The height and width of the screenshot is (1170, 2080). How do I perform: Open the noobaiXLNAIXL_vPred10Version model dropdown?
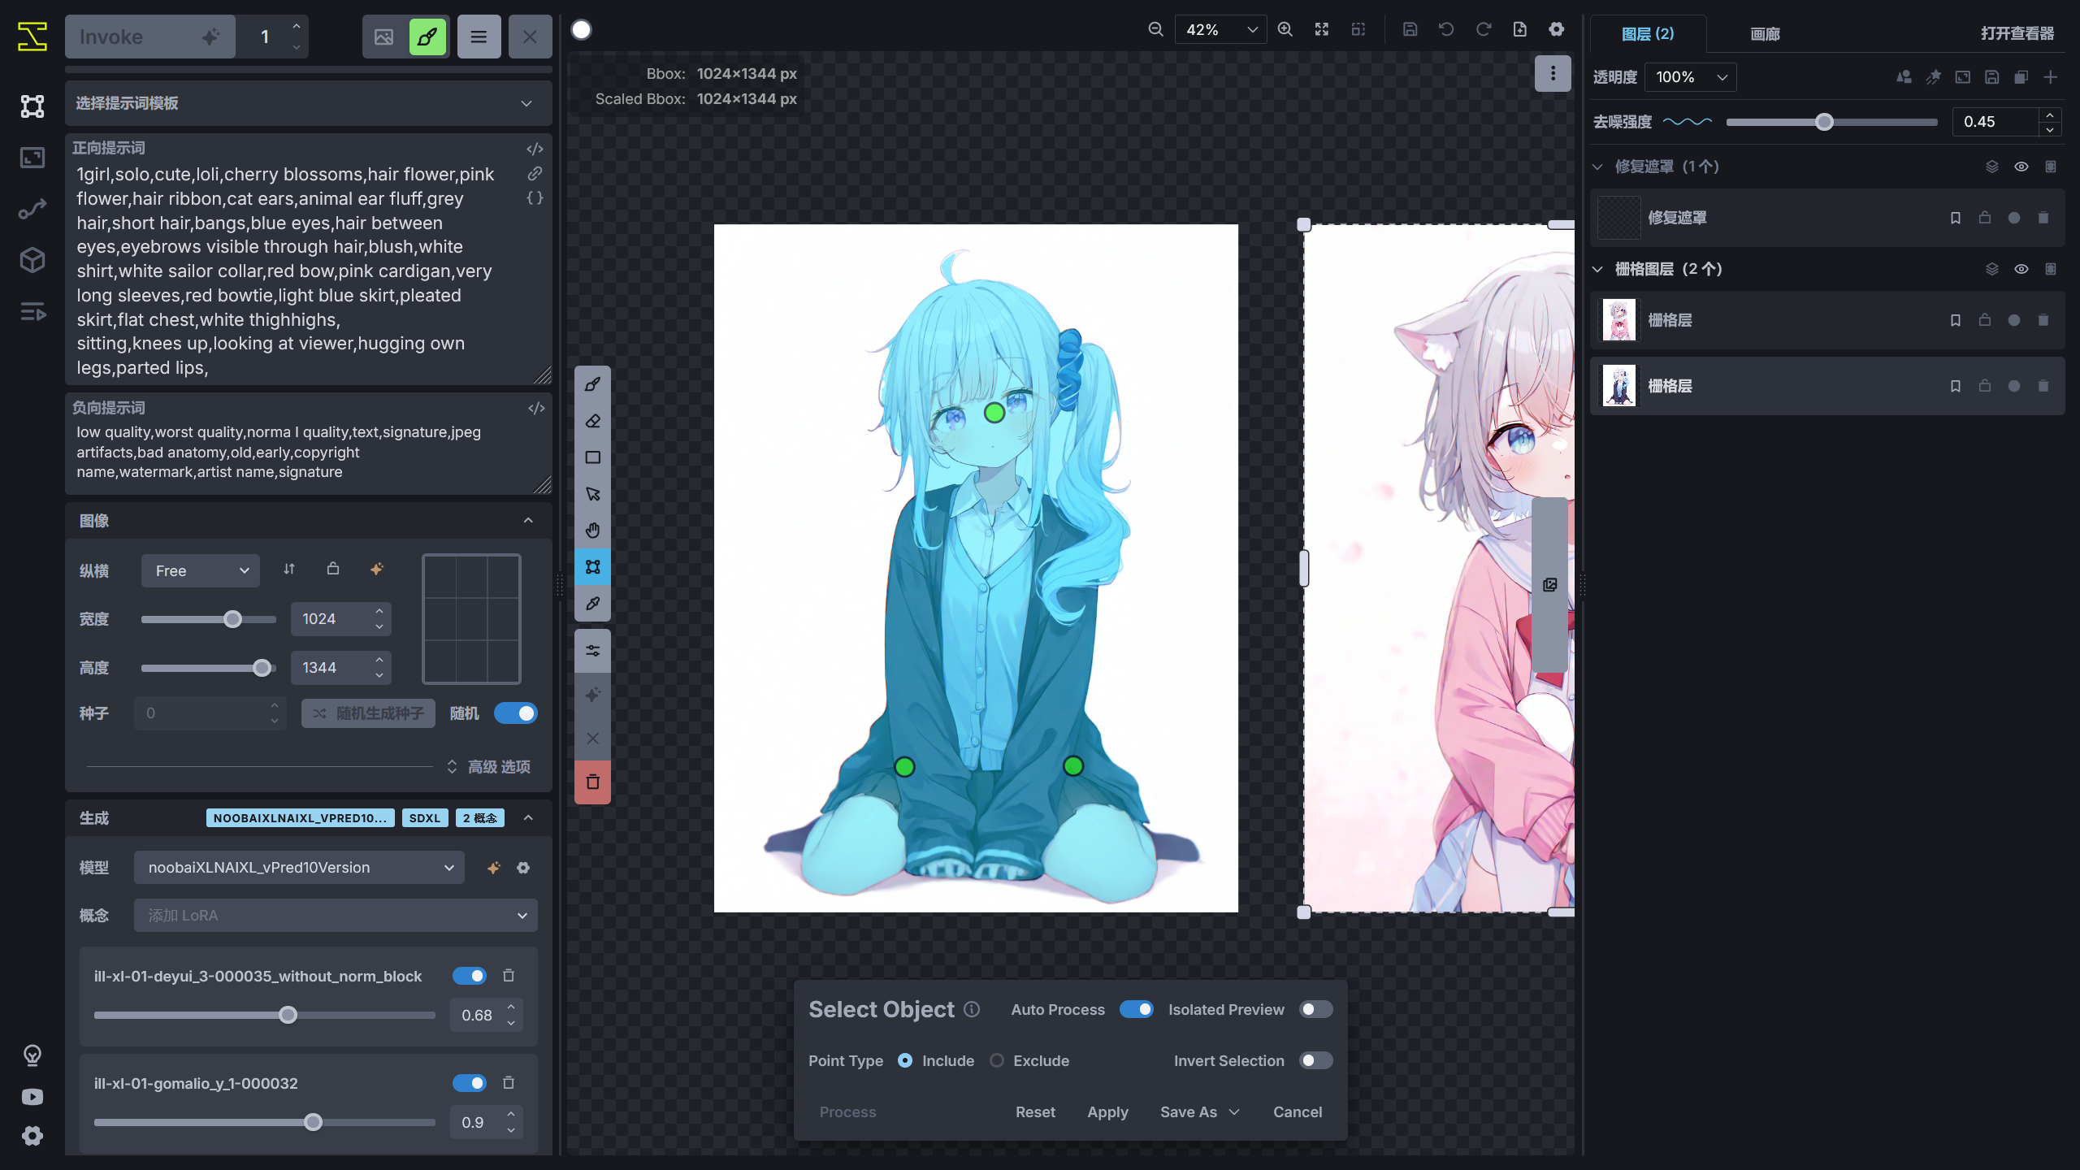click(298, 867)
